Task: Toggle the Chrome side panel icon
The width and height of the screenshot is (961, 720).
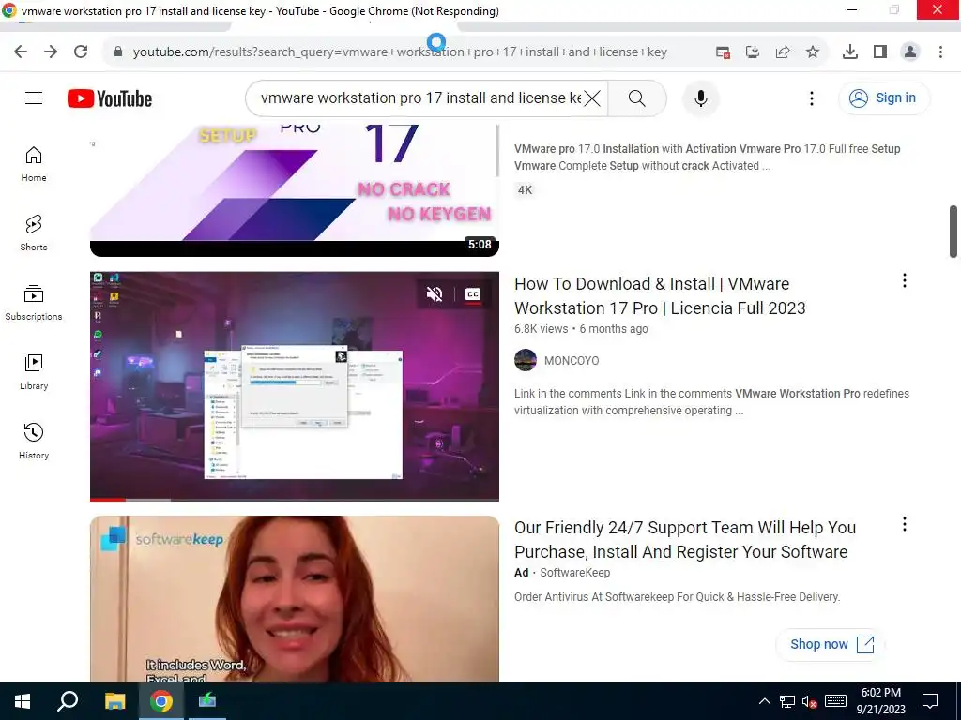Action: [880, 52]
